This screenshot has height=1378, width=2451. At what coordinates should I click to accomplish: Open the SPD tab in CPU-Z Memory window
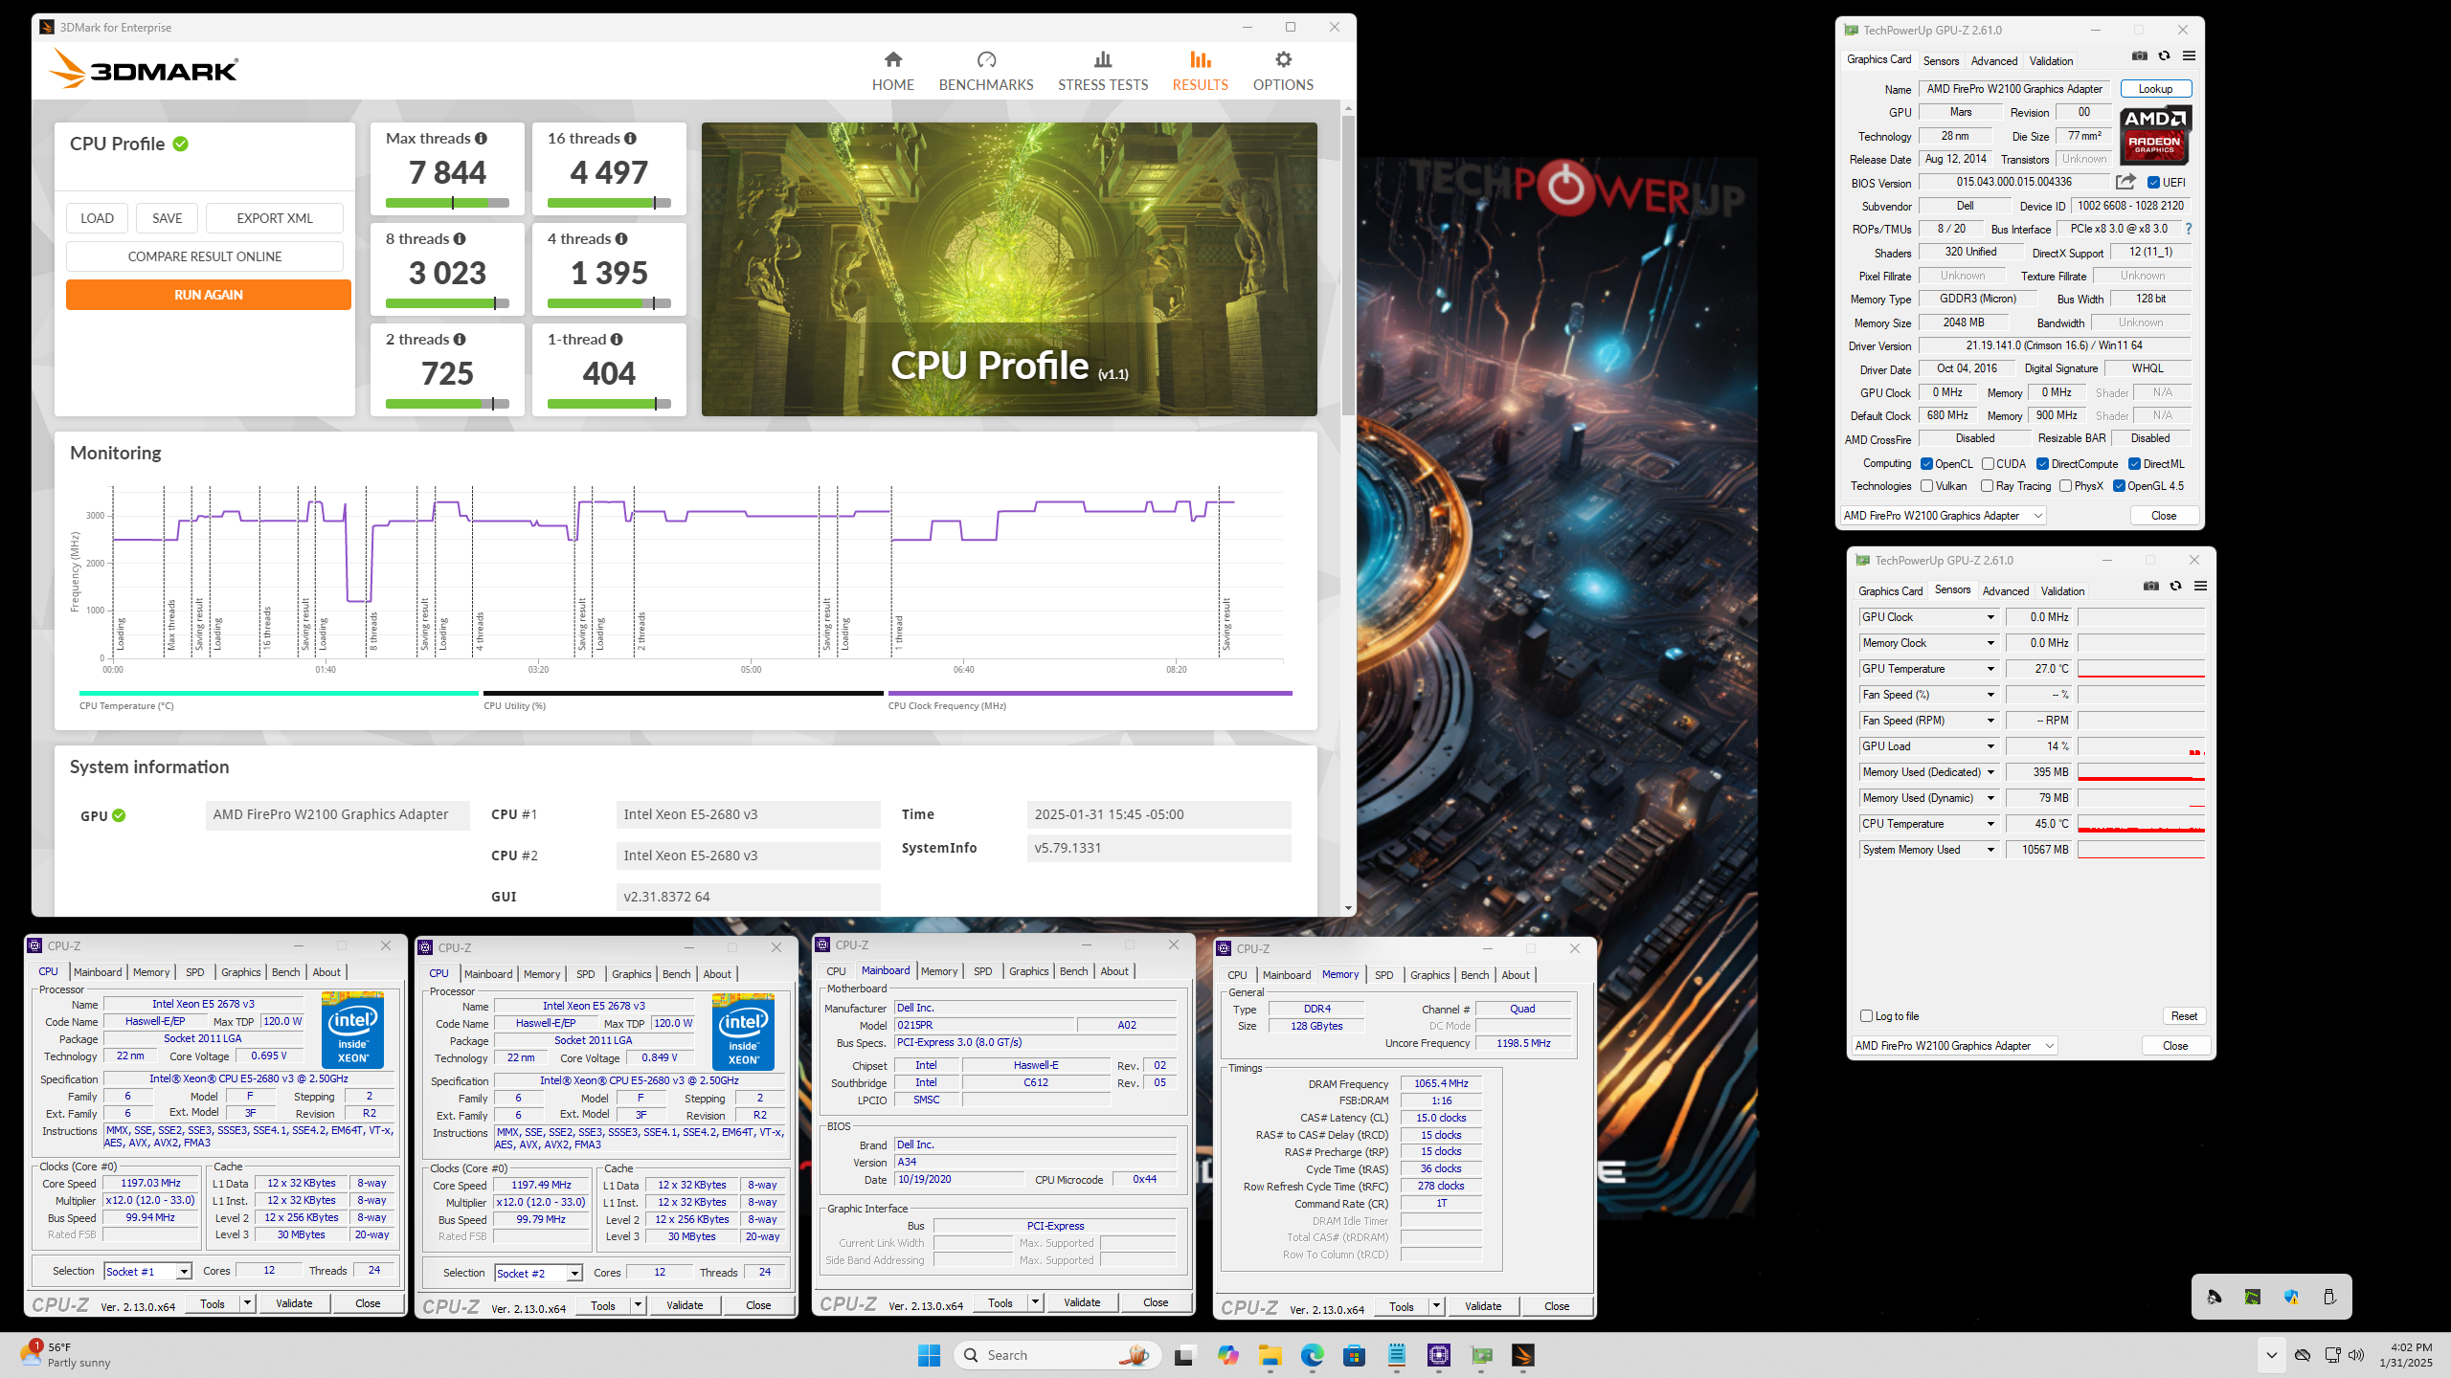click(1383, 975)
